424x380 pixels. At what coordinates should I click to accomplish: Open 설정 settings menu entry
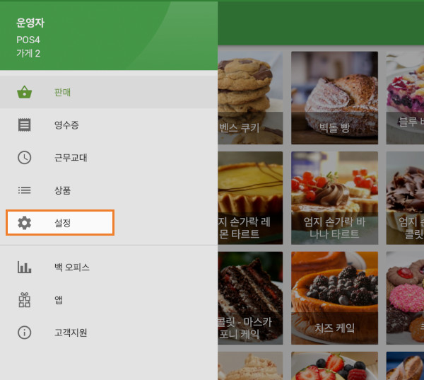click(60, 222)
